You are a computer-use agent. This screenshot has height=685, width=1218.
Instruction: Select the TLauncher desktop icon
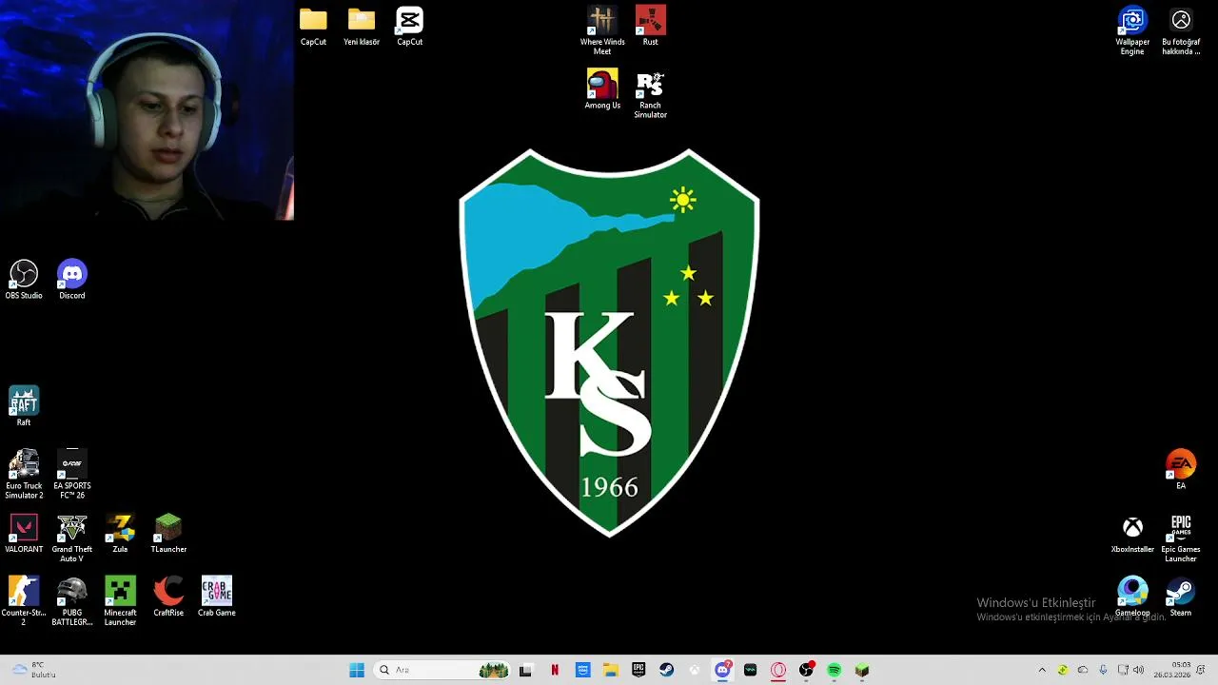[168, 535]
